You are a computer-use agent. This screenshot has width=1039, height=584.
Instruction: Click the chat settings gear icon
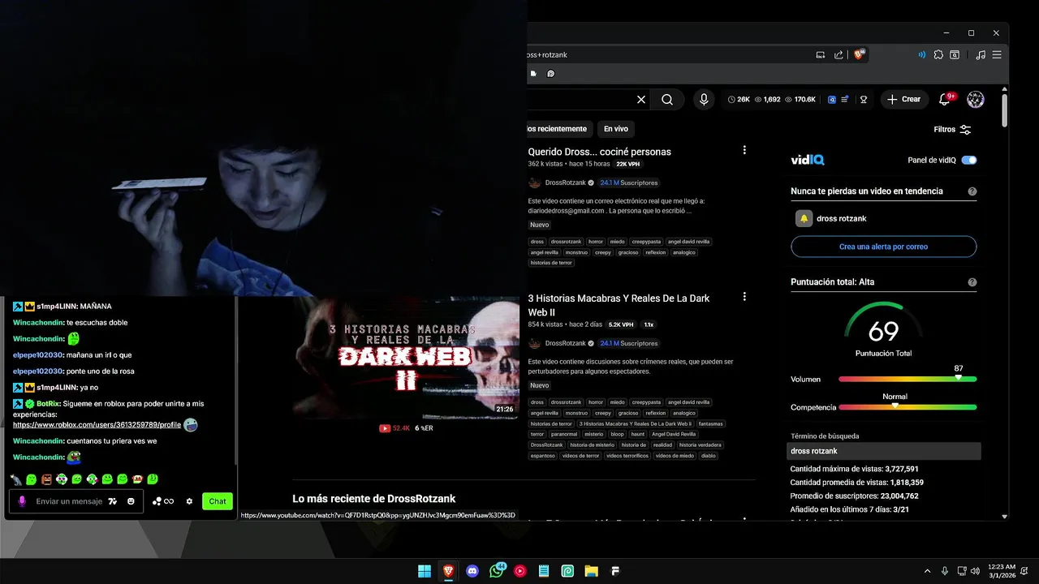(x=189, y=501)
